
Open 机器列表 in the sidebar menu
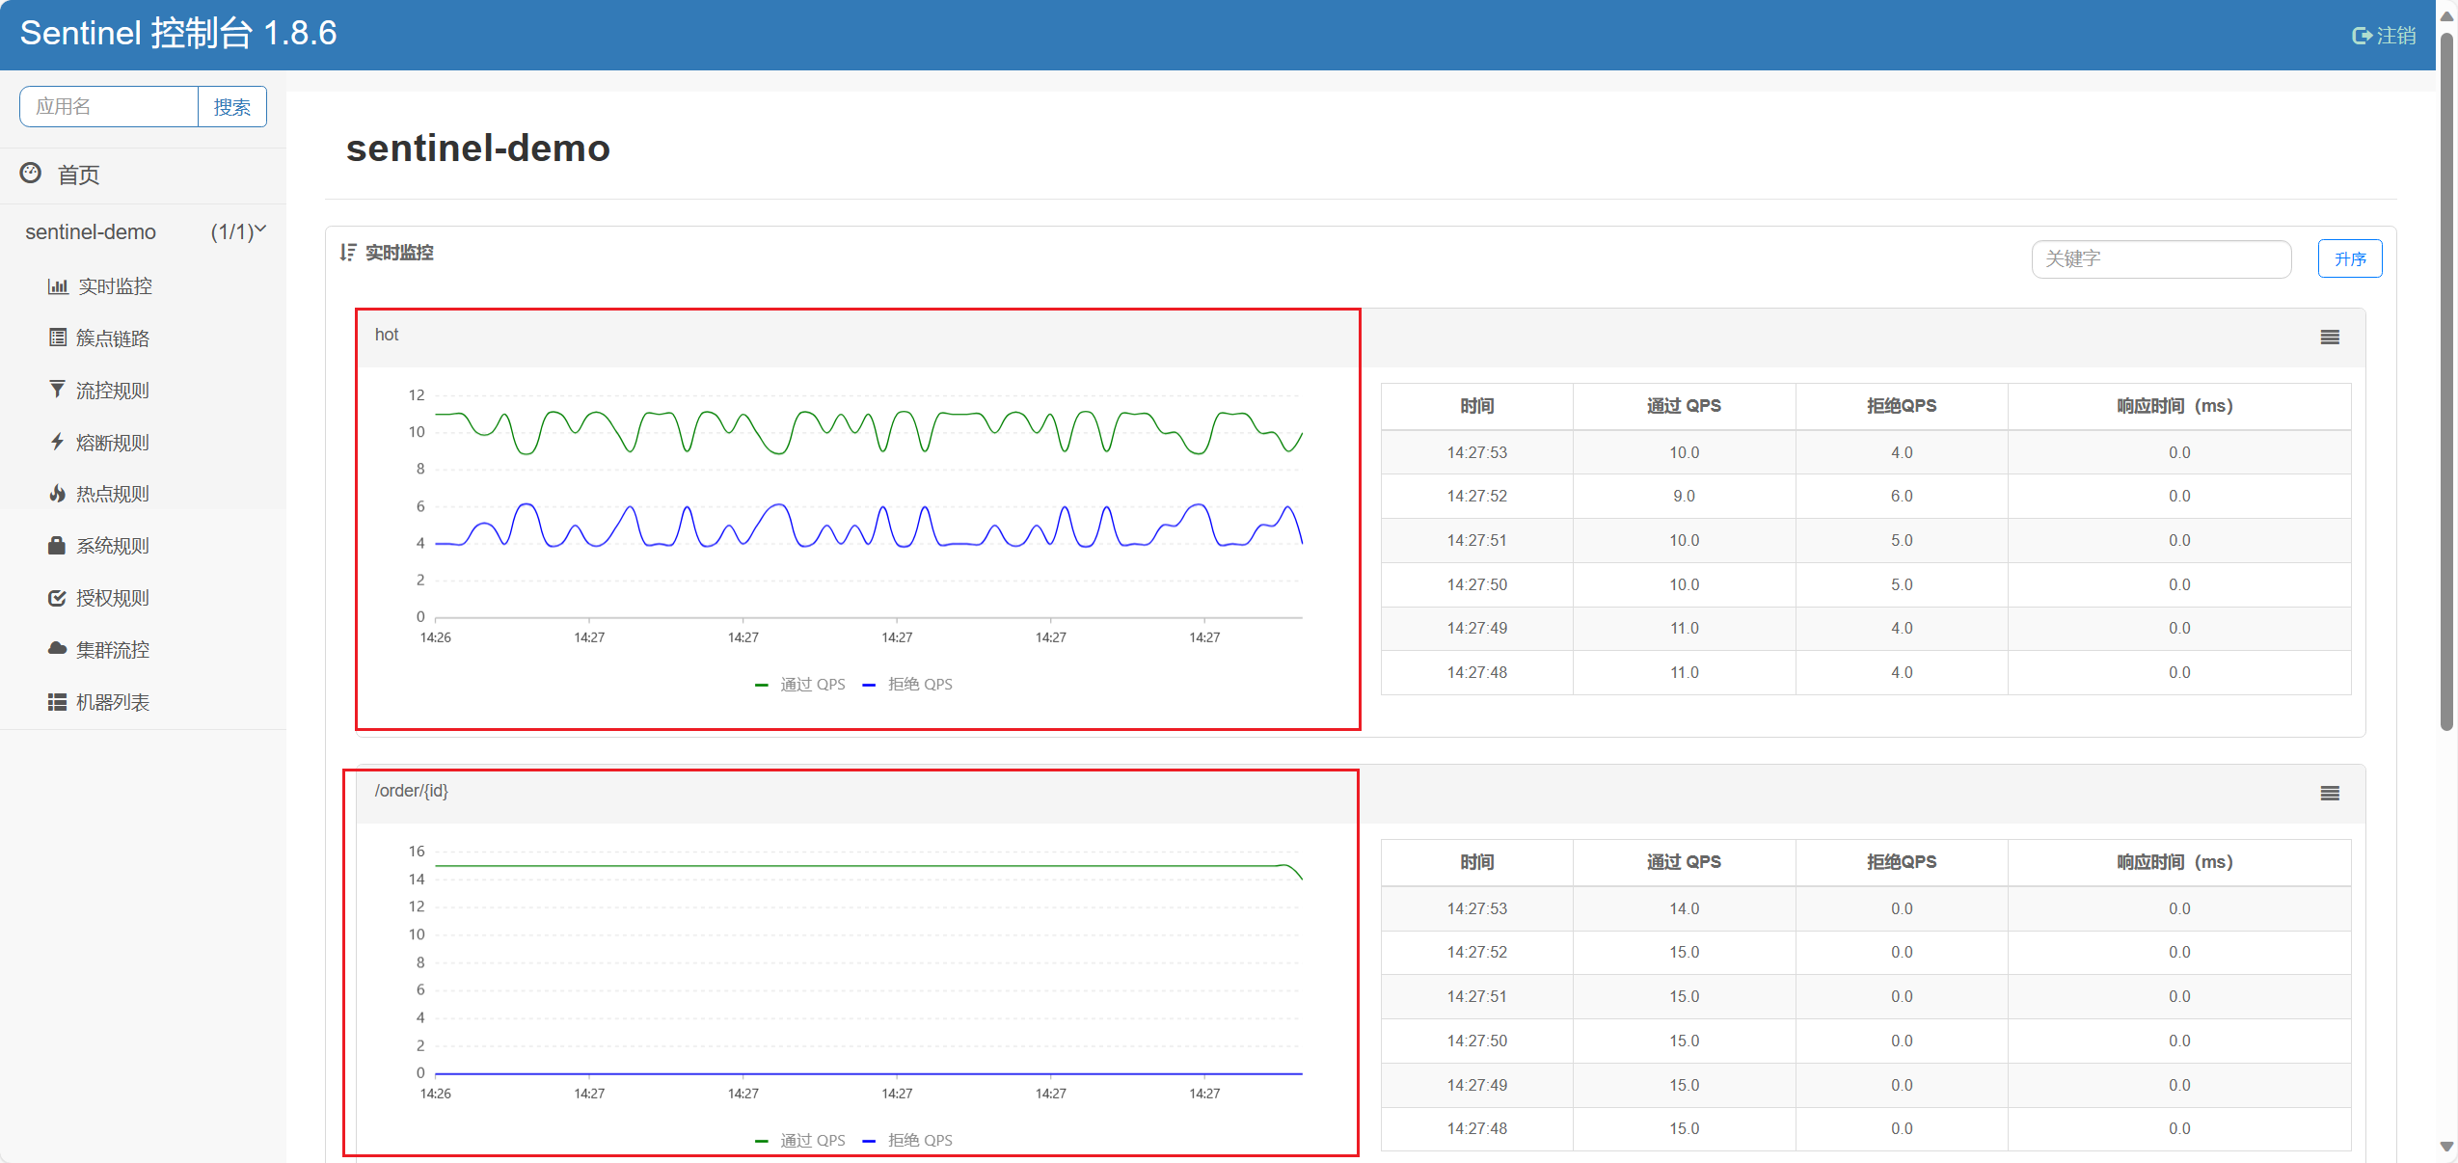[x=113, y=702]
